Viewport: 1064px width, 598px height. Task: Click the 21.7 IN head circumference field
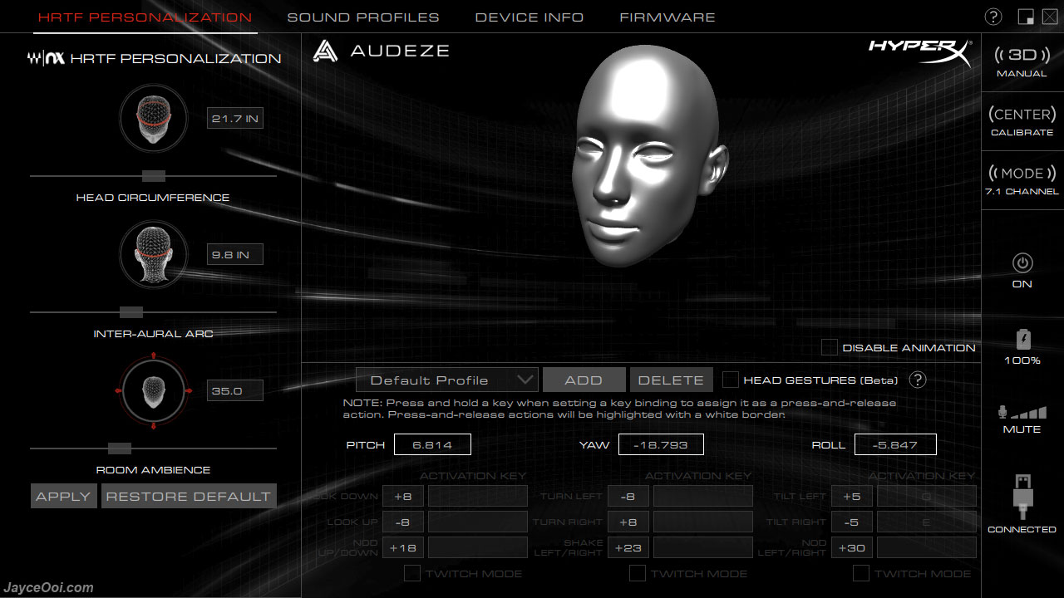(235, 118)
